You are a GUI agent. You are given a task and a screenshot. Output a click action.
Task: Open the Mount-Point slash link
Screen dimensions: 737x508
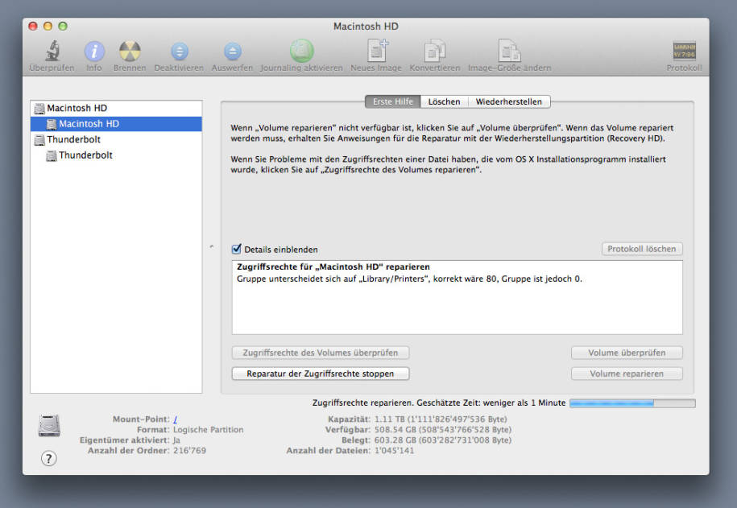[176, 419]
